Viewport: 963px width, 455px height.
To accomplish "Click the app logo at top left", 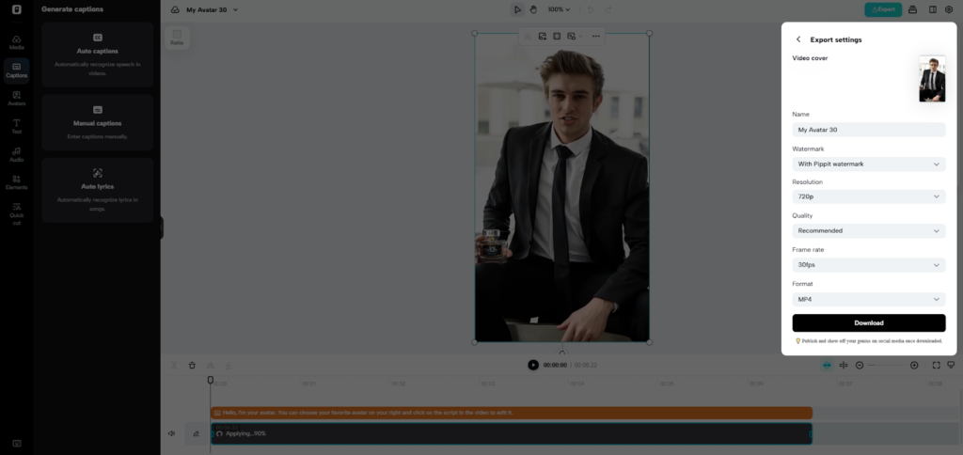I will click(17, 9).
